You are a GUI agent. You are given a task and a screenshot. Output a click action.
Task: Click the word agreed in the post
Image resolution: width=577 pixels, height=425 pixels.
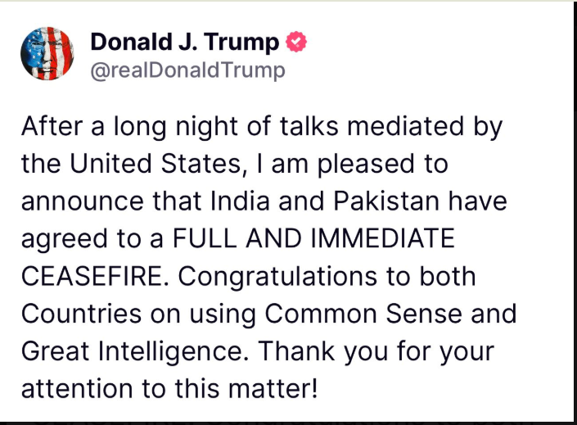65,240
